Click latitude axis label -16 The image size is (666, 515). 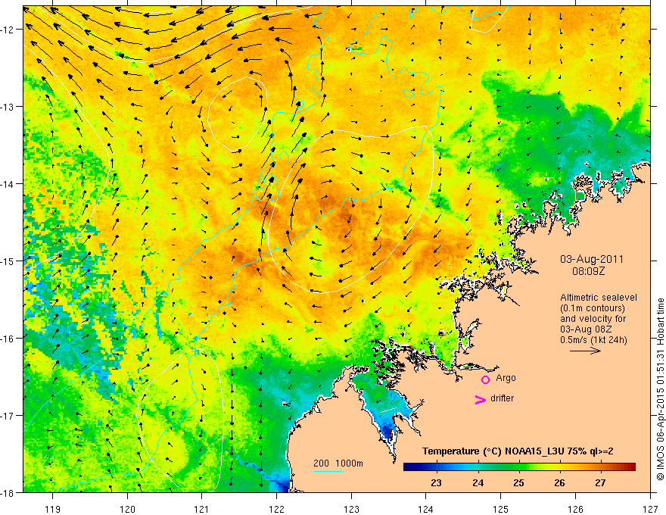coord(8,339)
